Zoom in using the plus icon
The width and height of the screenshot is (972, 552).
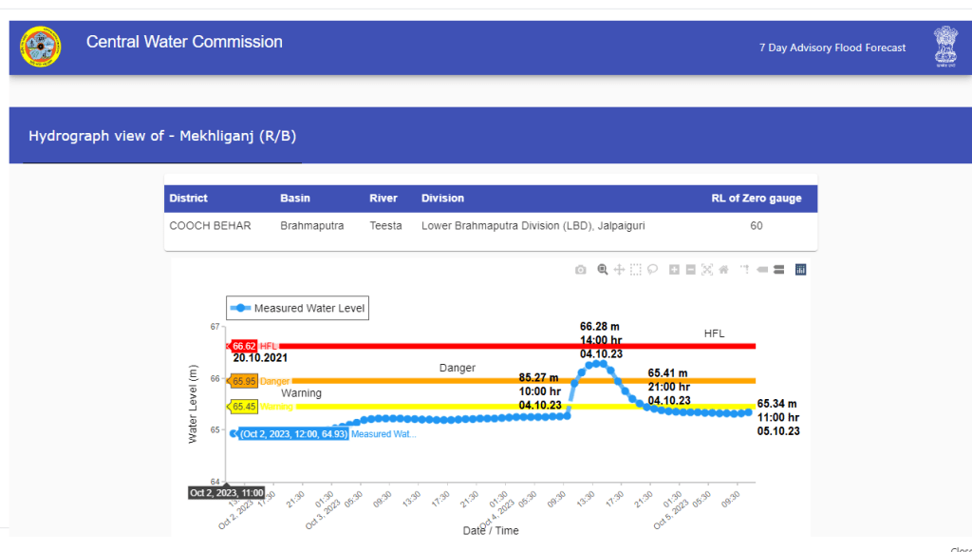click(x=674, y=270)
